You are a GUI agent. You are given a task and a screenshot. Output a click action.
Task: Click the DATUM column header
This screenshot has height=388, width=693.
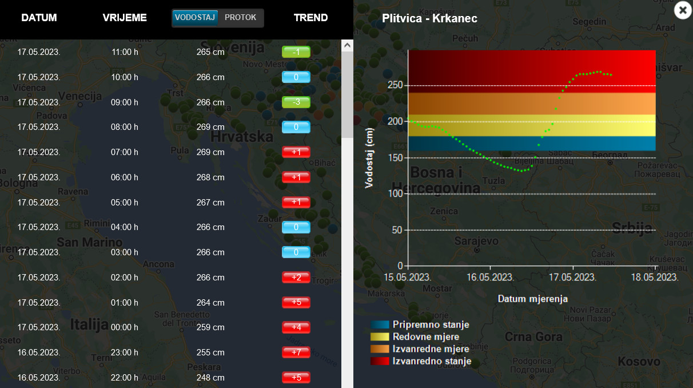coord(39,18)
